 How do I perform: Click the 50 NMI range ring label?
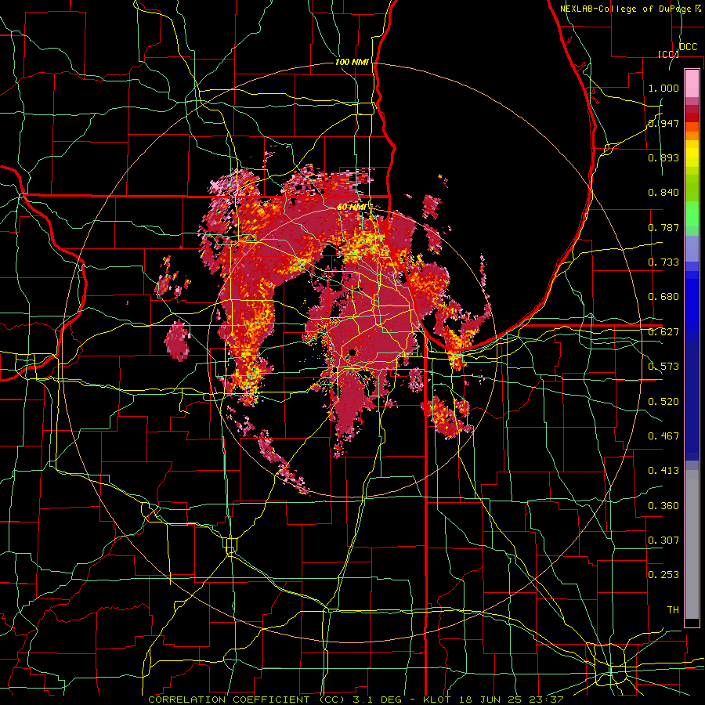tap(351, 208)
